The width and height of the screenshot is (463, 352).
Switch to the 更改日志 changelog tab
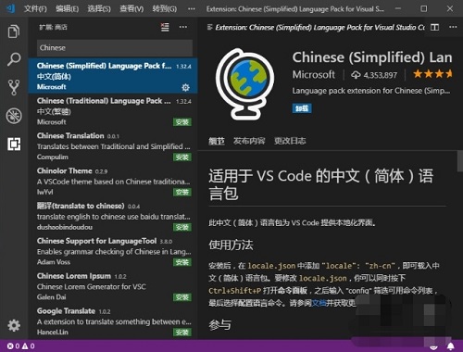pos(290,141)
